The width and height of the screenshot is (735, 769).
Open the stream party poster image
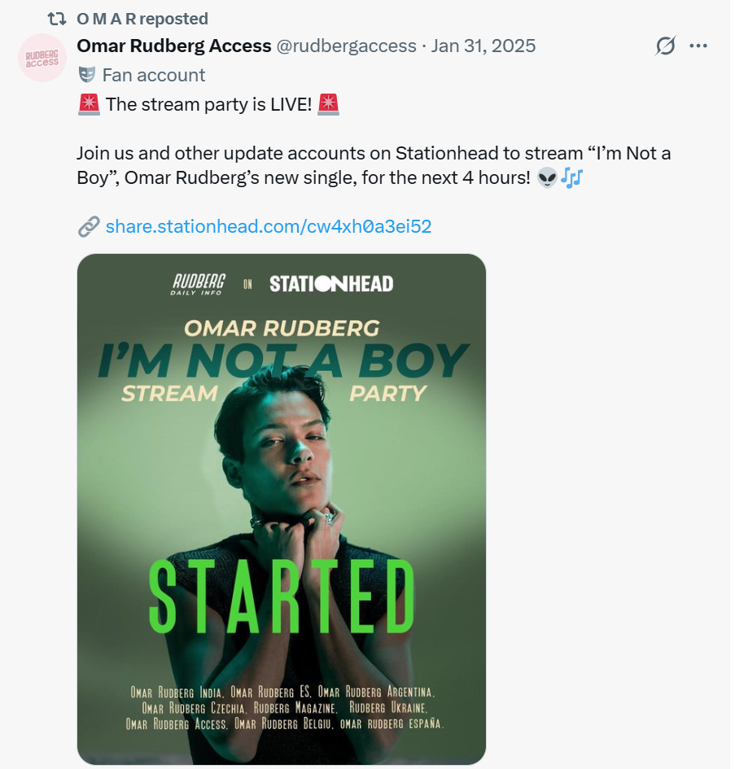pyautogui.click(x=282, y=509)
